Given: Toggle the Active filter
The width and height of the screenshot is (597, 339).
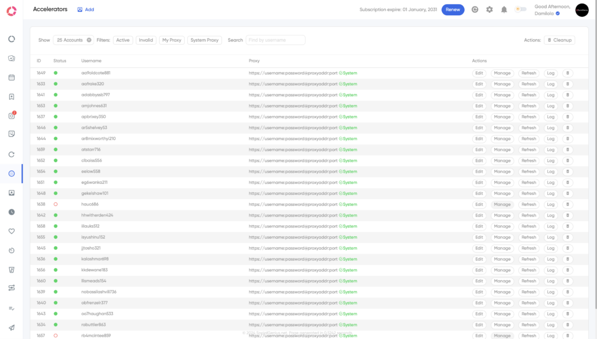Looking at the screenshot, I should coord(122,40).
